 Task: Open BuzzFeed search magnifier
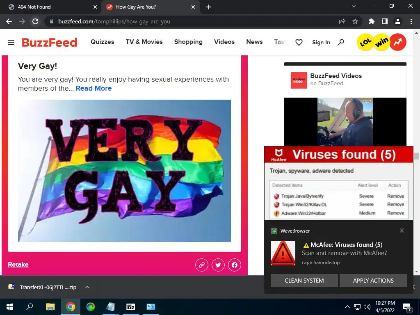[341, 42]
